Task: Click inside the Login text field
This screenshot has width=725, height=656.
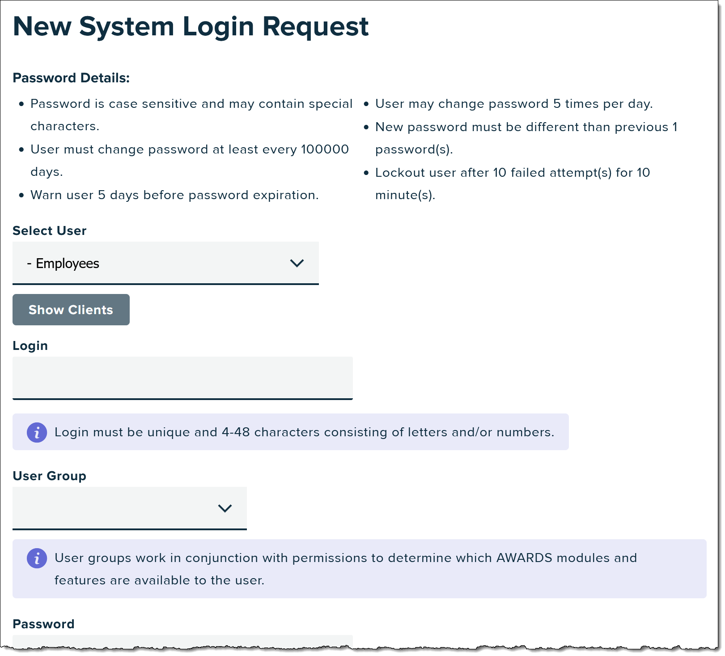Action: (x=182, y=378)
